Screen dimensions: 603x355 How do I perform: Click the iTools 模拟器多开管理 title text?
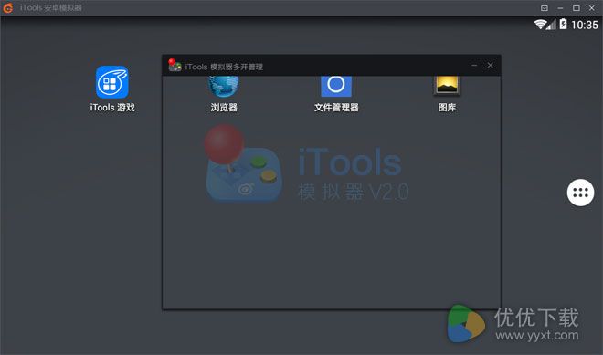coord(224,67)
